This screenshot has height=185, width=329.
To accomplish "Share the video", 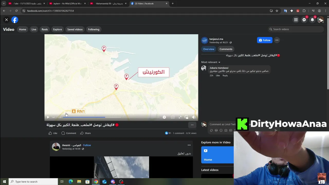I will tap(85, 133).
